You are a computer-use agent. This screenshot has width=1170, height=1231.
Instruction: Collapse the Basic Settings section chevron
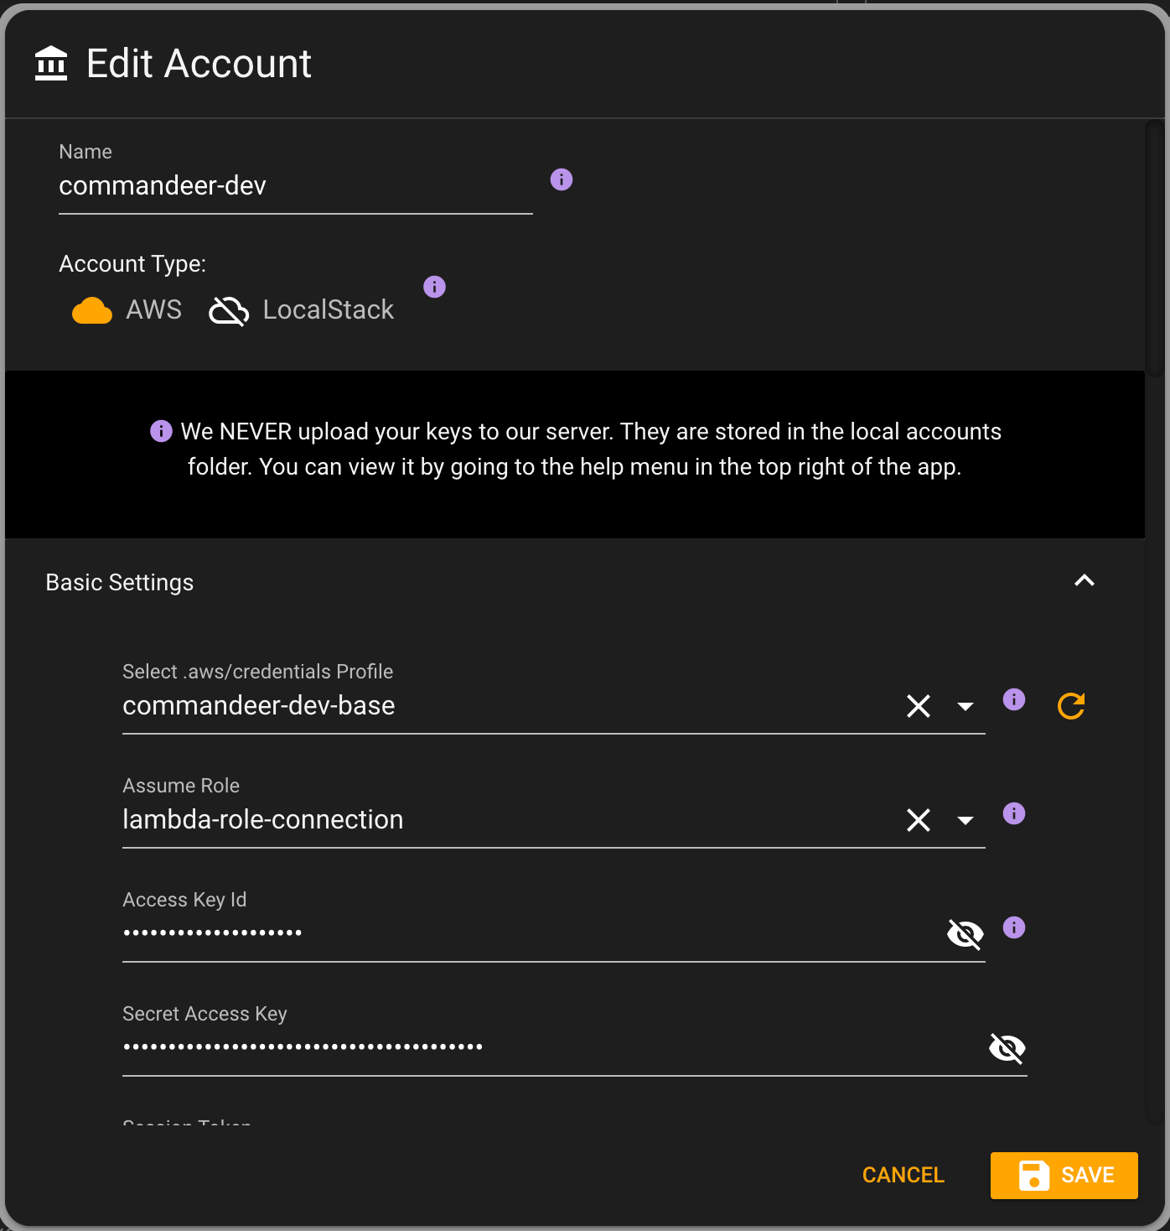1085,580
